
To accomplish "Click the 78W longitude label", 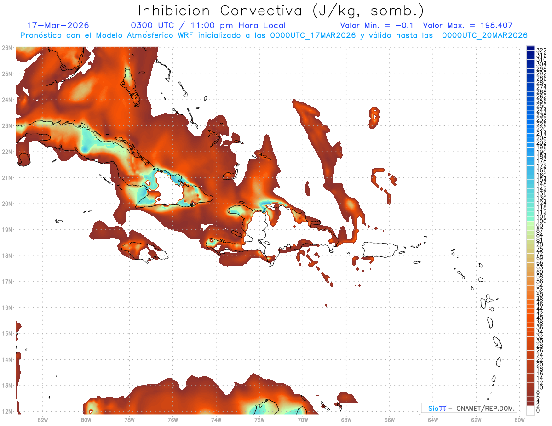I will [x=129, y=420].
